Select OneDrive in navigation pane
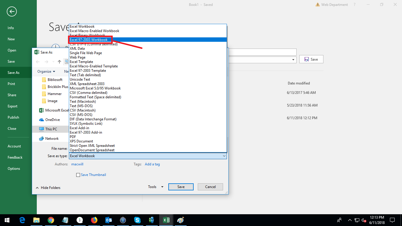This screenshot has width=402, height=226. [50, 120]
